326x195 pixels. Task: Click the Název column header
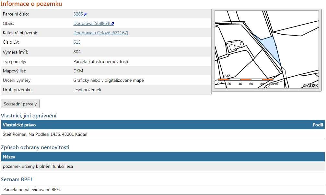click(9, 157)
